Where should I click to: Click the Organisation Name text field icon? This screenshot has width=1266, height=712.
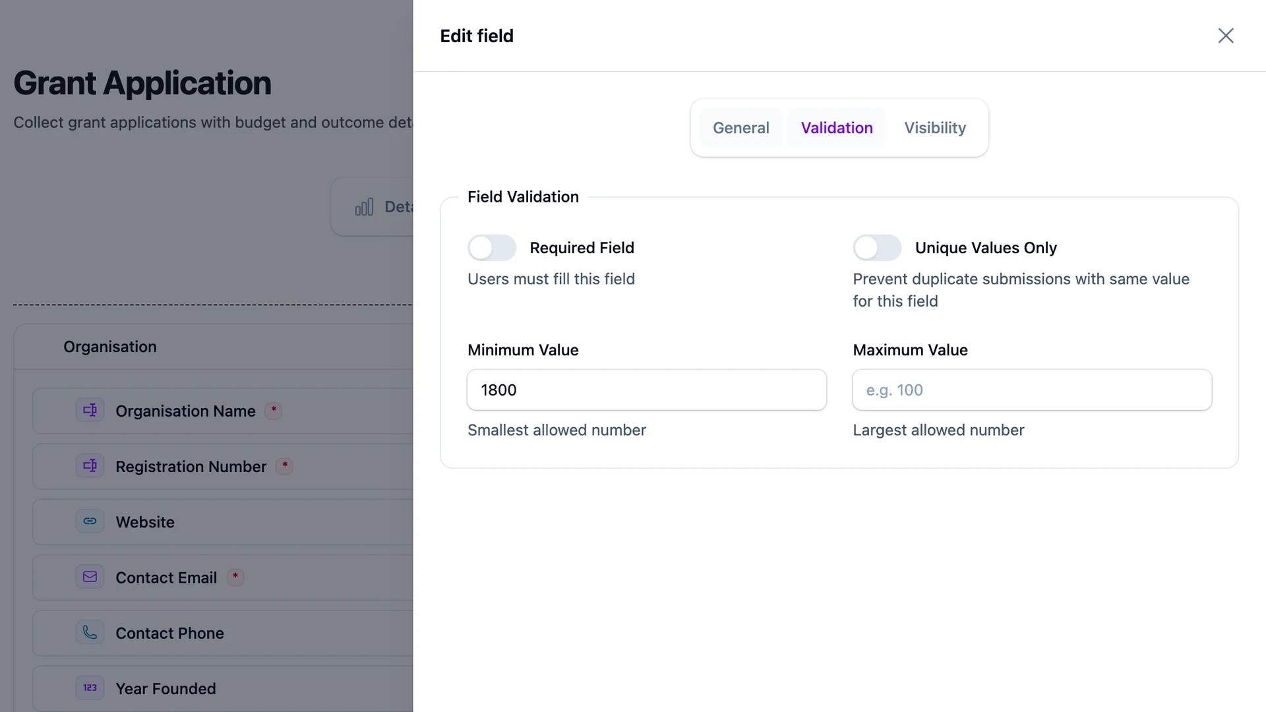pyautogui.click(x=90, y=410)
